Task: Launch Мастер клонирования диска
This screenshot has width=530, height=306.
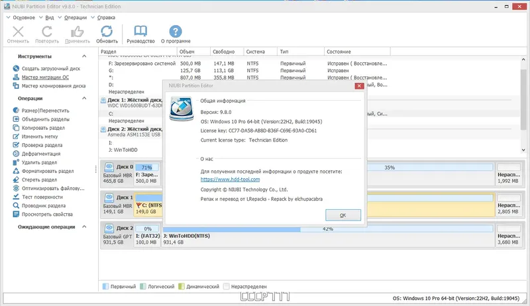Action: [54, 86]
